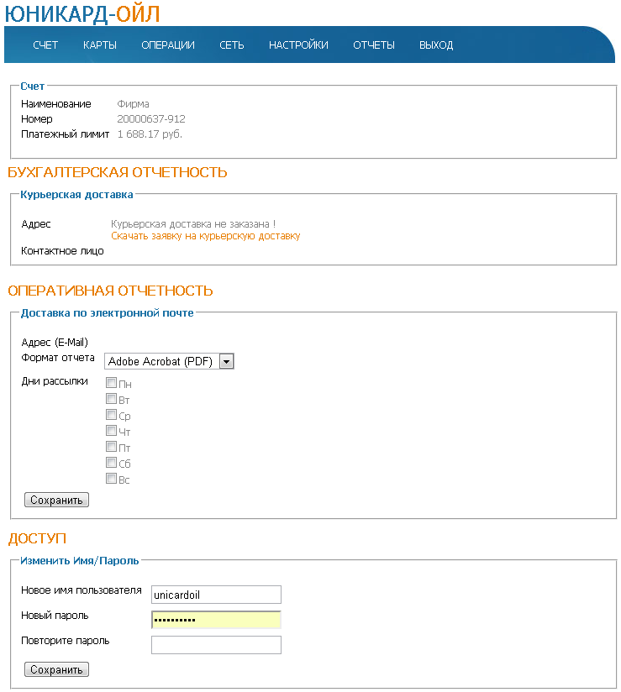Click ВЫХОД to log out
The height and width of the screenshot is (692, 621).
(436, 45)
